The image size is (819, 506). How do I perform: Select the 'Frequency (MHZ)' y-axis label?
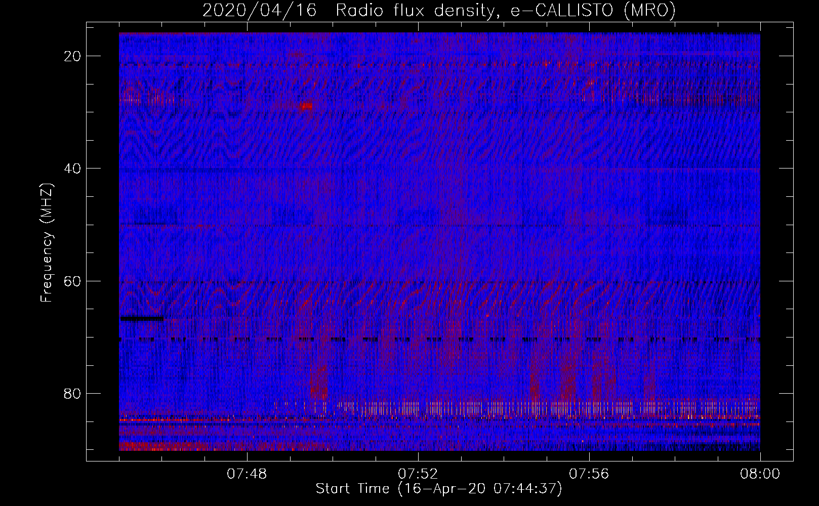[47, 243]
